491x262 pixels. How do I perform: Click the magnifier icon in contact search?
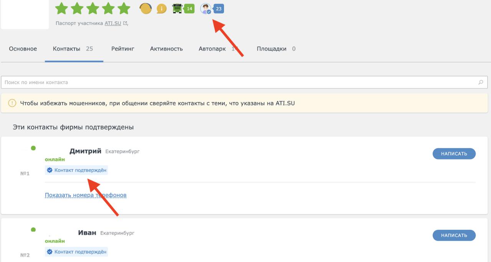pyautogui.click(x=481, y=82)
